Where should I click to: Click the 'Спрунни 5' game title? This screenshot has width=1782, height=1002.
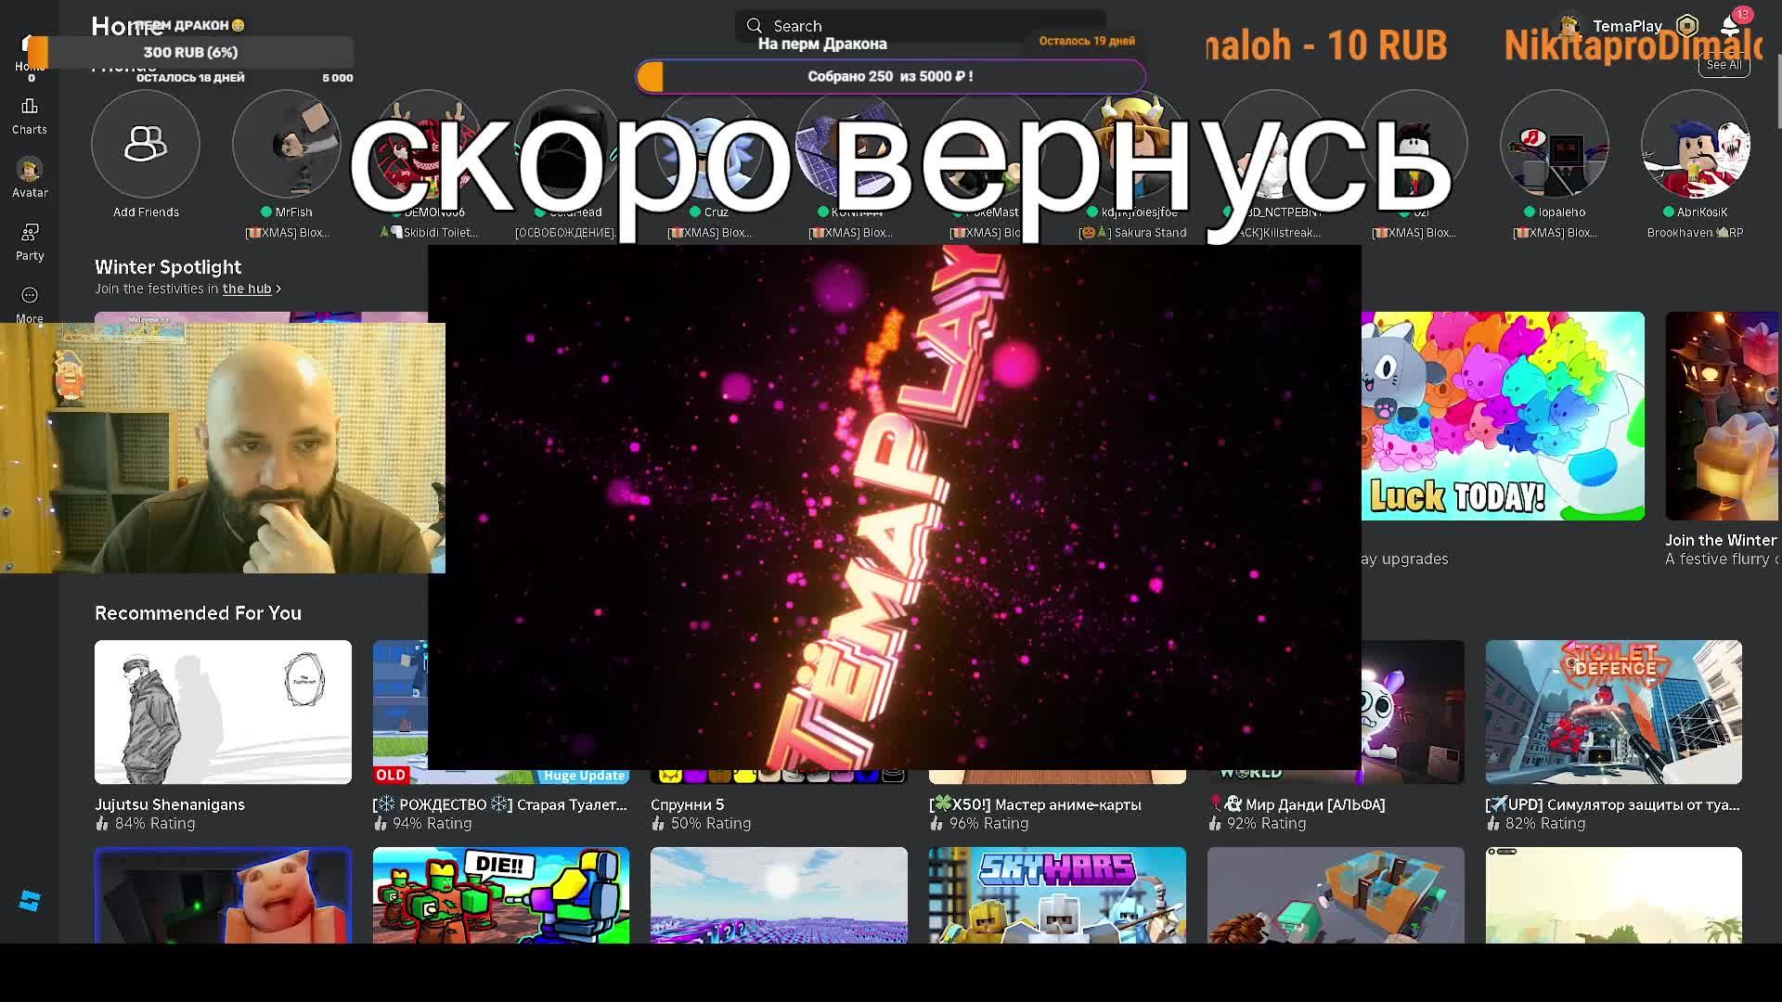687,804
